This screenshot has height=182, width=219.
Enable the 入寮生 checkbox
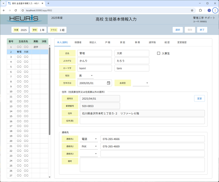point(159,53)
